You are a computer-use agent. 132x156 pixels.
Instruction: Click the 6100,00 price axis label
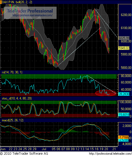tap(126, 28)
